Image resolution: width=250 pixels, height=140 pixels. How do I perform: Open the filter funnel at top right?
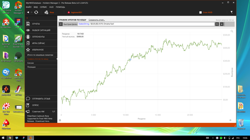[x=231, y=12]
